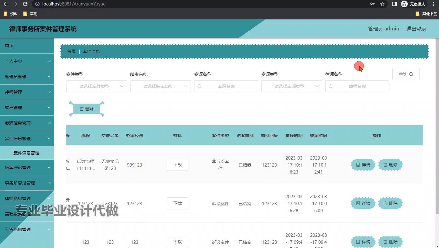Expand the 案源信息管理 sidebar menu
The height and width of the screenshot is (248, 439).
(27, 123)
